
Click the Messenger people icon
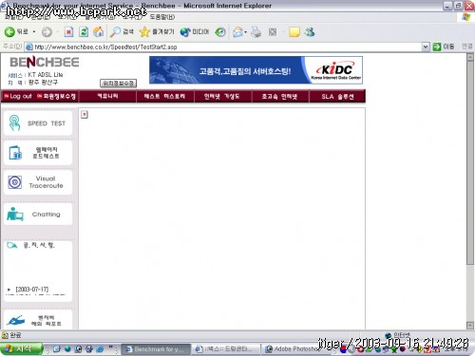coord(310,32)
